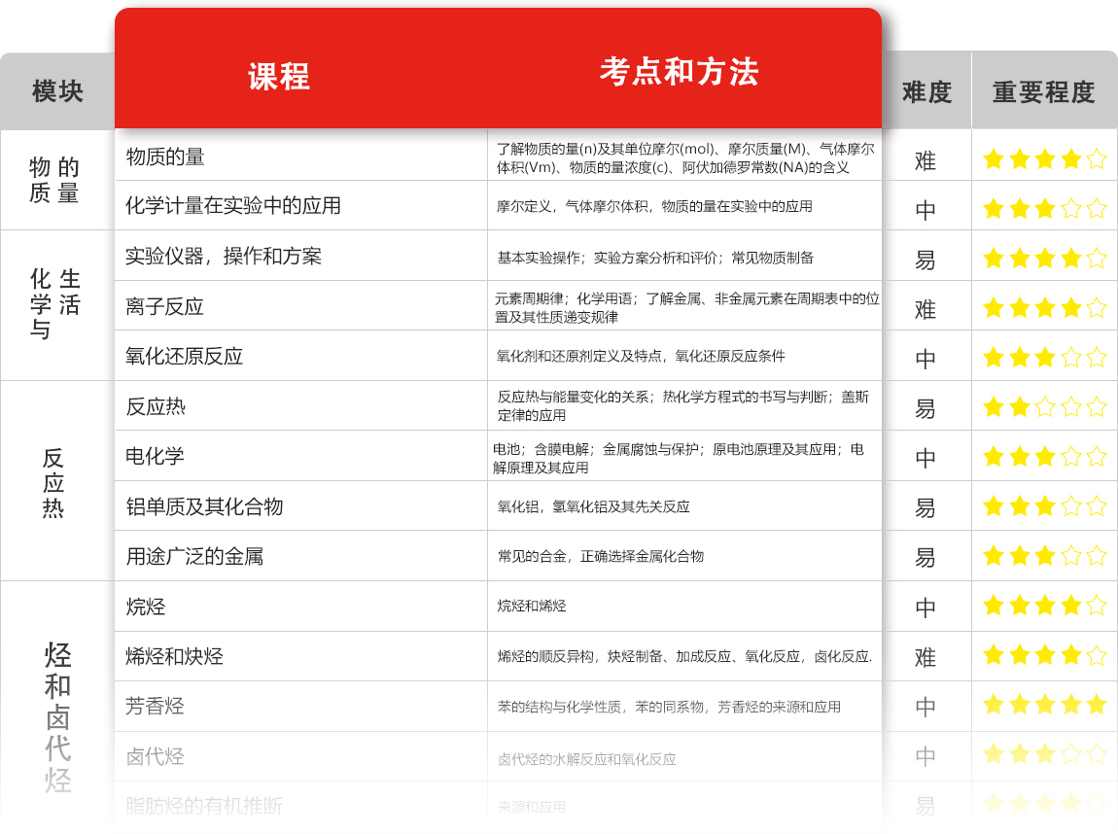Click the star rating for 氧化还原反应 row
The width and height of the screenshot is (1118, 834).
1044,357
